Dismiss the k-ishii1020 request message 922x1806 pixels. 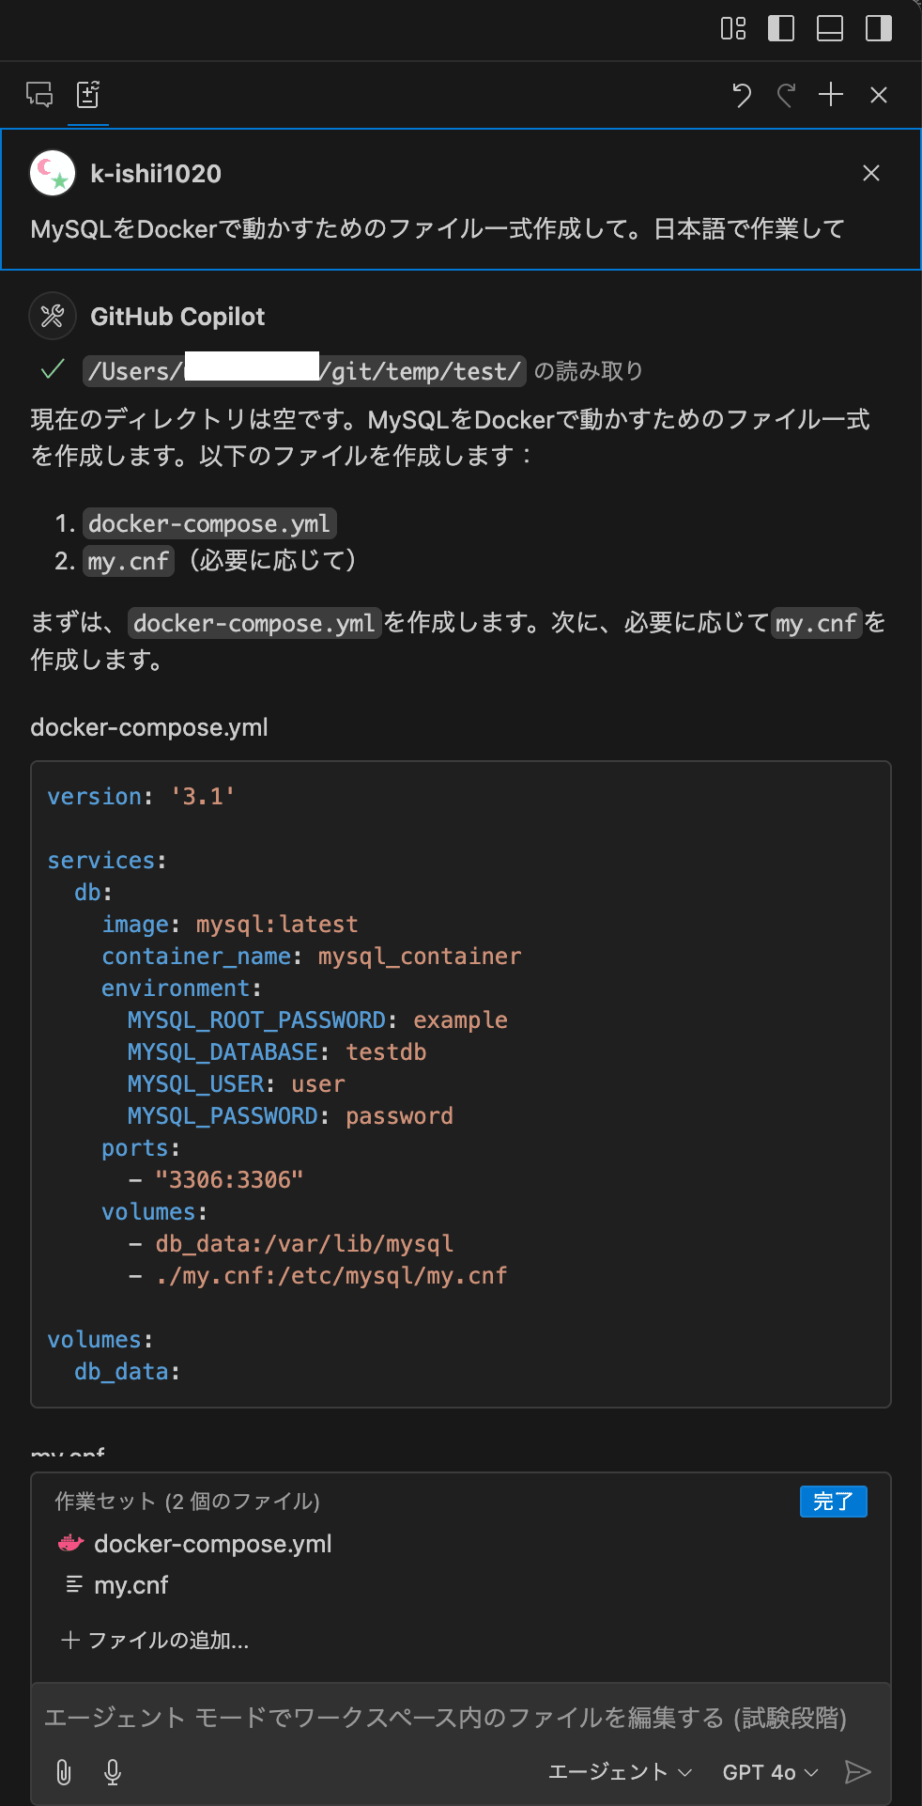point(871,173)
